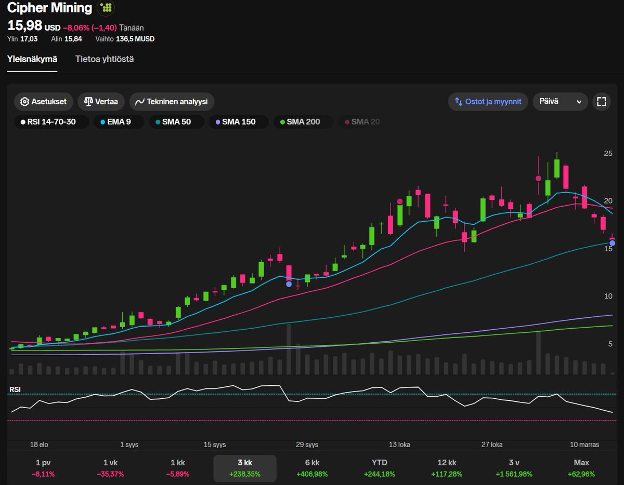This screenshot has height=485, width=624.
Task: Select the Max time range
Action: click(581, 468)
